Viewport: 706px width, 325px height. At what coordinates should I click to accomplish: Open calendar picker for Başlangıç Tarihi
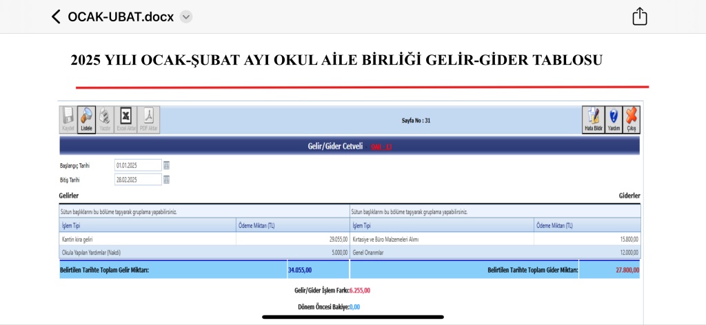coord(166,165)
